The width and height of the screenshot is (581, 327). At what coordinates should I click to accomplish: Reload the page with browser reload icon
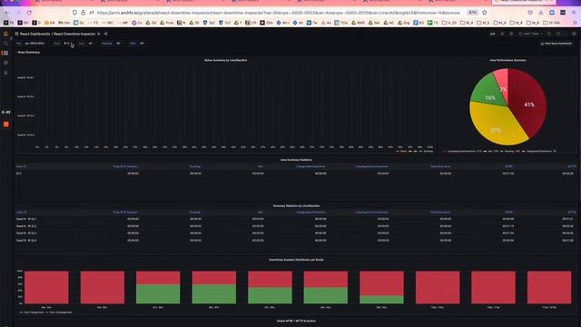(x=29, y=13)
